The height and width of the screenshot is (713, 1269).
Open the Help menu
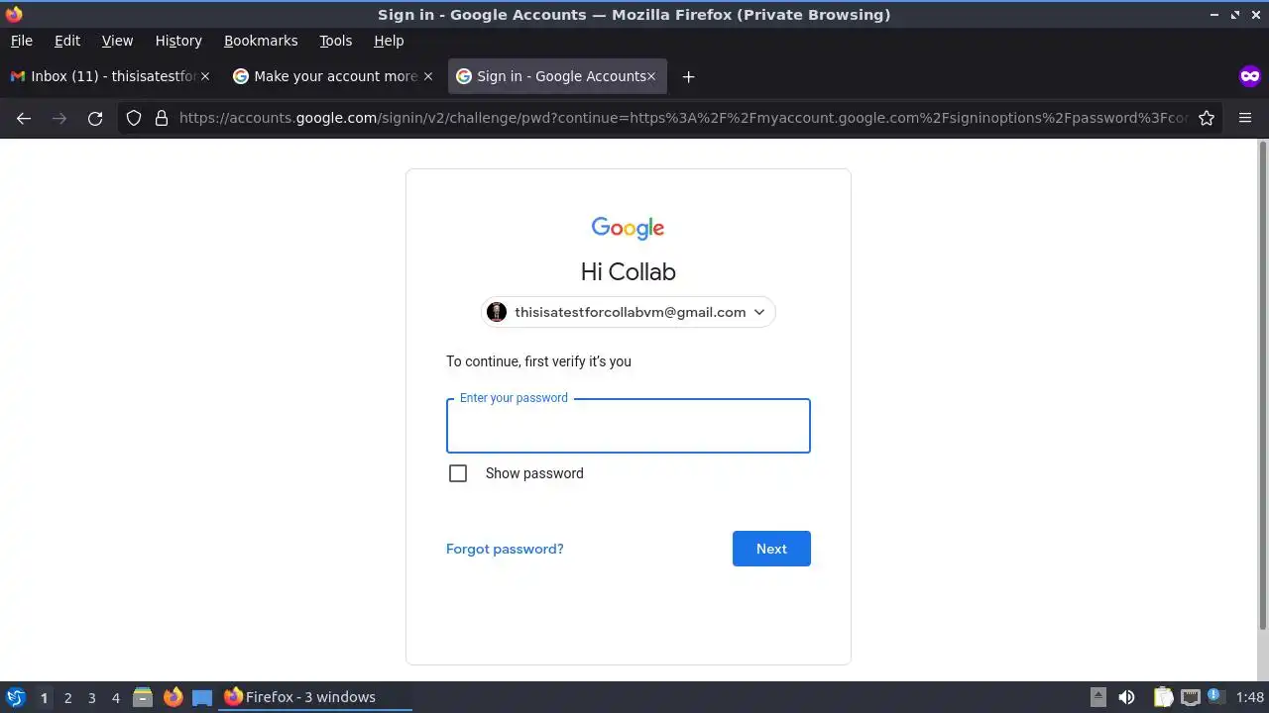(x=389, y=41)
